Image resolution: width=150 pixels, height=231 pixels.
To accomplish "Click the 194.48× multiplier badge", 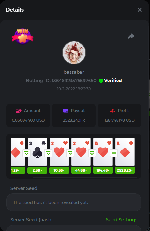I will 103,170.
